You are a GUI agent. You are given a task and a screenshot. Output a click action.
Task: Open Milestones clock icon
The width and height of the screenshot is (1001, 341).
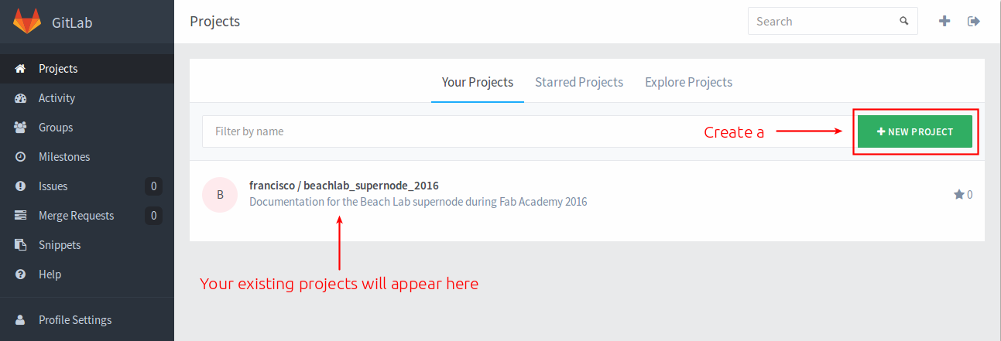21,157
